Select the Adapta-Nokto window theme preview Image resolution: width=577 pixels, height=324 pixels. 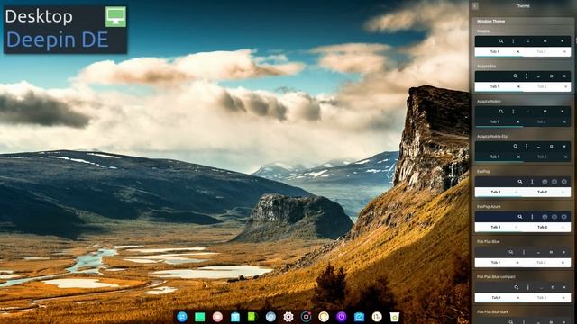pyautogui.click(x=523, y=116)
